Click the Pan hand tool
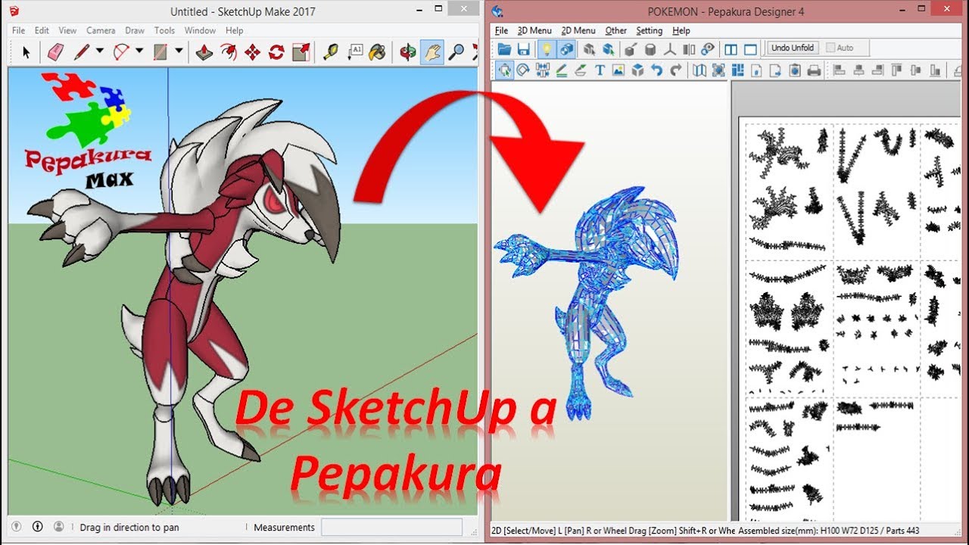This screenshot has width=969, height=545. (x=432, y=52)
